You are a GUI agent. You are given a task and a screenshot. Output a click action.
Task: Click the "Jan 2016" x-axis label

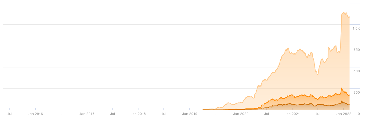(35, 114)
